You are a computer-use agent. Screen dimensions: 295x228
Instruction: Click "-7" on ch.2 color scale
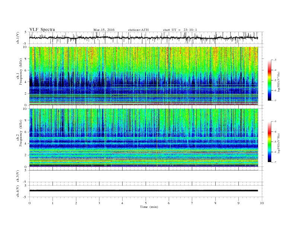click(275, 162)
